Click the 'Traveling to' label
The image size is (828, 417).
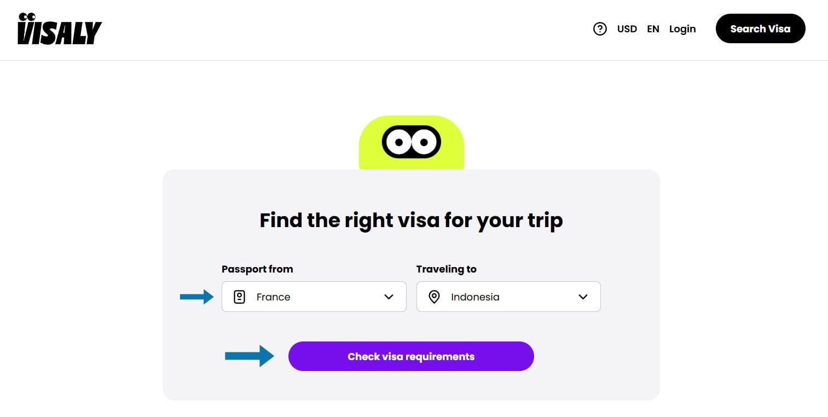tap(446, 269)
